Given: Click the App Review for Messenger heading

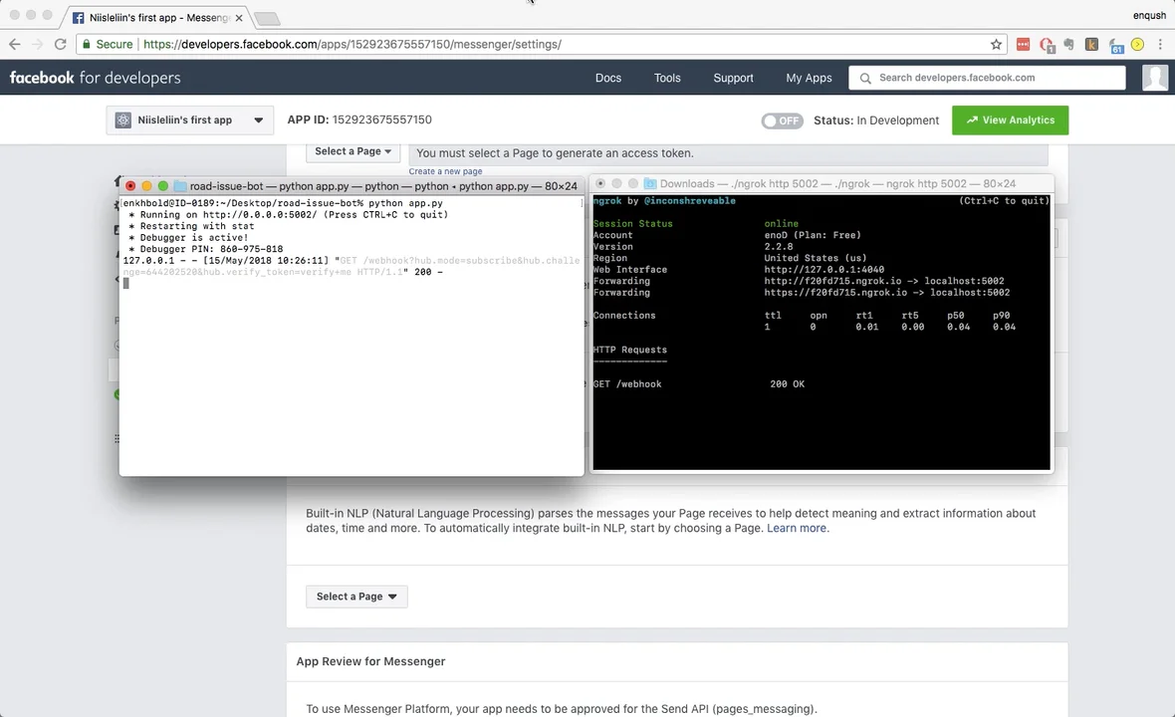Looking at the screenshot, I should tap(370, 661).
